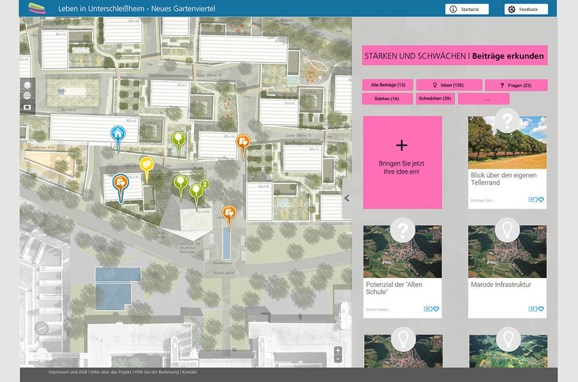The height and width of the screenshot is (382, 578).
Task: Filter by 'Stärken (14)'
Action: tap(387, 99)
